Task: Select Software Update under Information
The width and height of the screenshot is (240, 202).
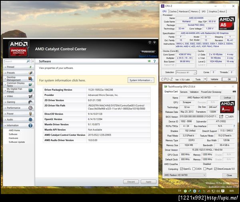Action: point(17,142)
